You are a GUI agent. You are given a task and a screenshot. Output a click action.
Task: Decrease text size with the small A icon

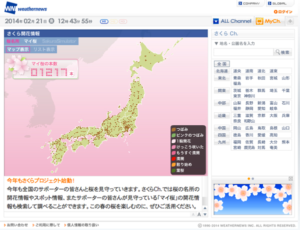coord(193,215)
